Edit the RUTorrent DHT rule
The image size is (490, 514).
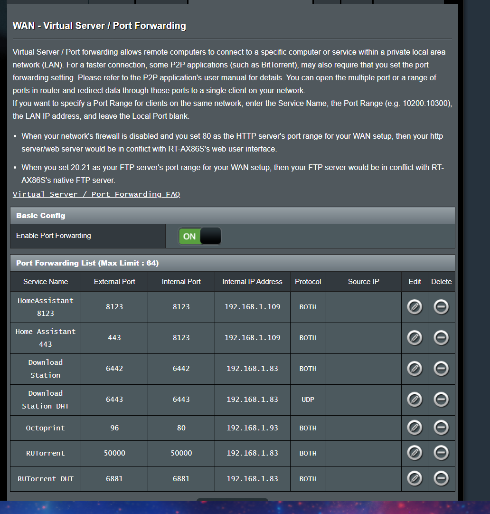(x=415, y=479)
